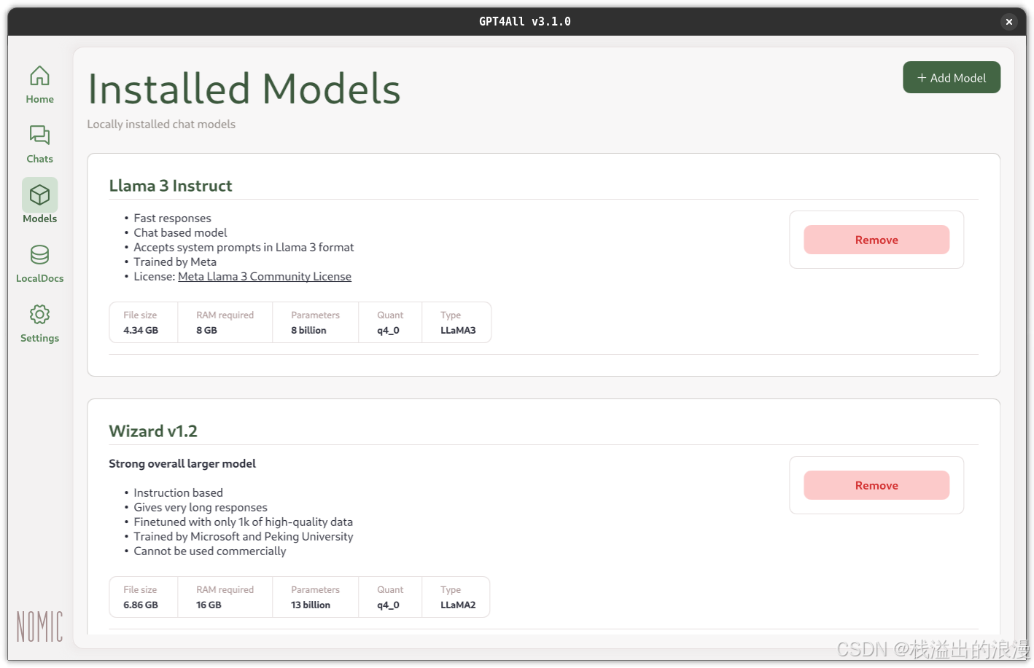Click the Installed Models heading
Image resolution: width=1034 pixels, height=668 pixels.
tap(244, 89)
